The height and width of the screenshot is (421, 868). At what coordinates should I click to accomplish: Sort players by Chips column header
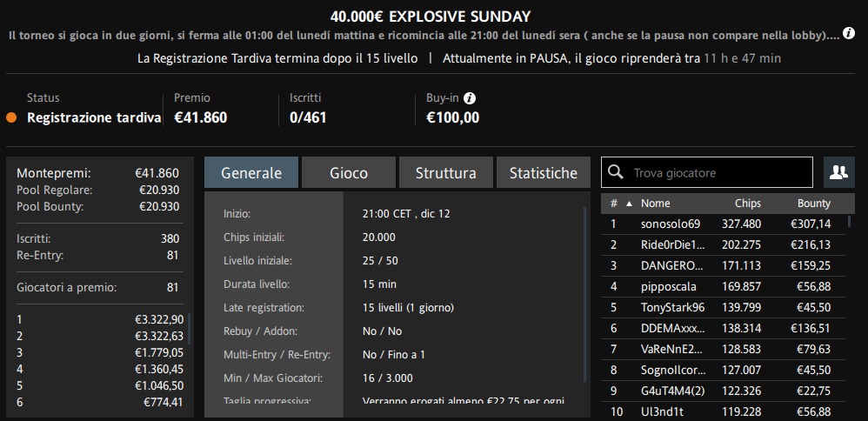pos(748,204)
